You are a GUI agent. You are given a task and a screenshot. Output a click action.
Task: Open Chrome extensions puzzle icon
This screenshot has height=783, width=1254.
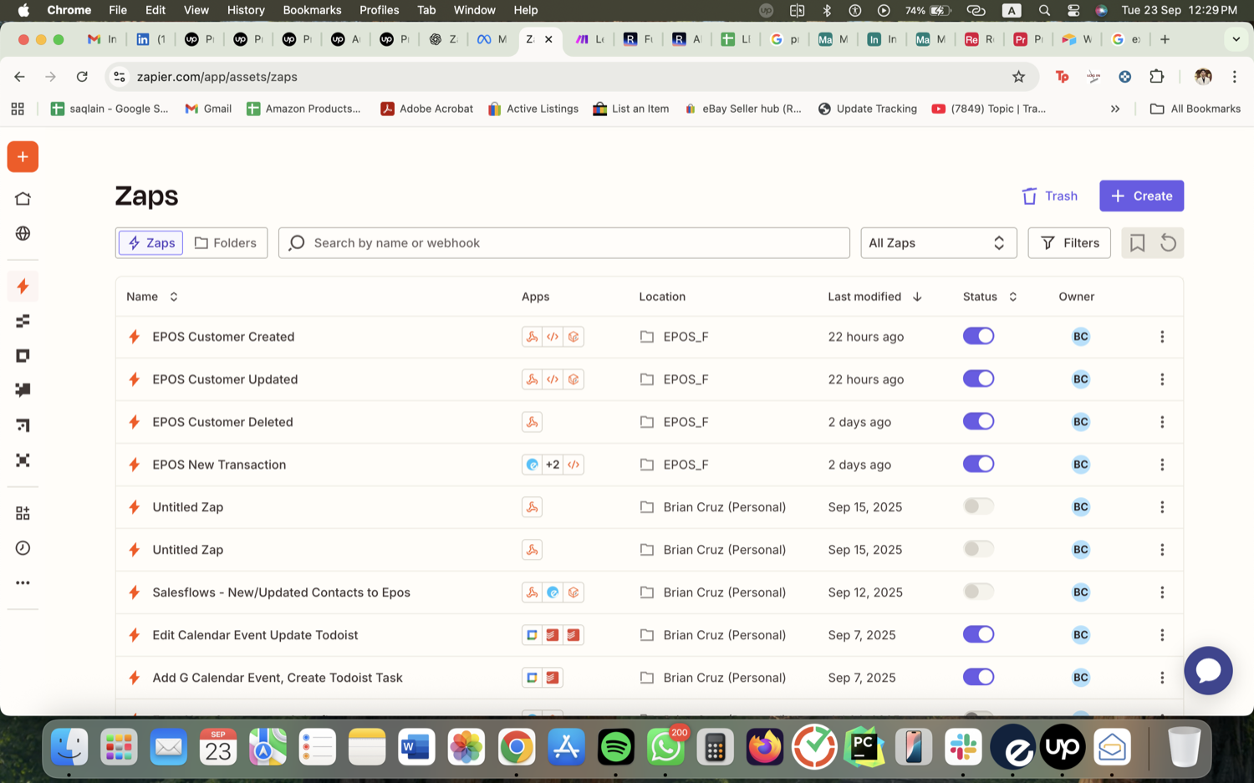(x=1157, y=77)
